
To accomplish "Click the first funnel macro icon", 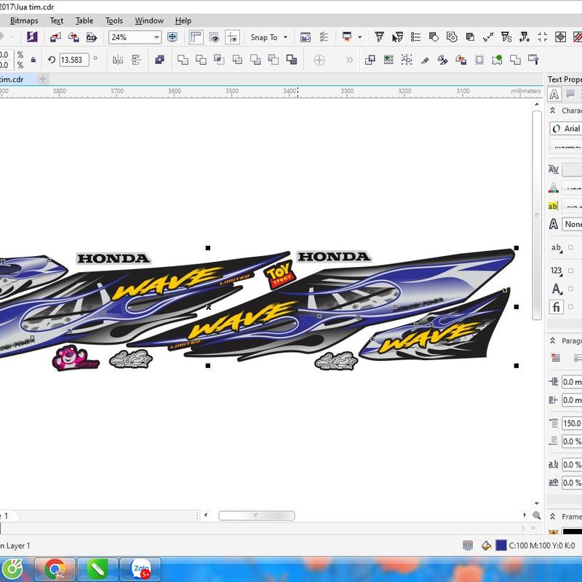I will click(x=379, y=37).
